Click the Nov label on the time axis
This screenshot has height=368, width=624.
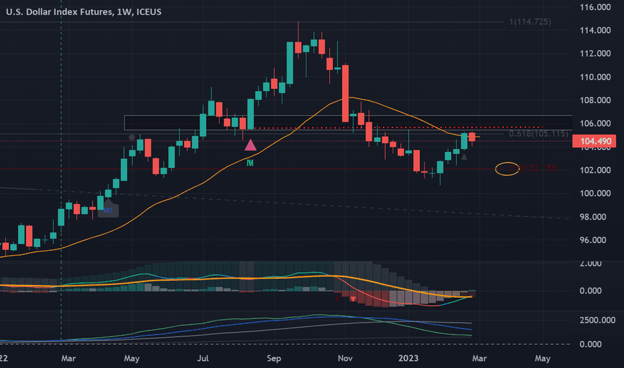coord(345,359)
